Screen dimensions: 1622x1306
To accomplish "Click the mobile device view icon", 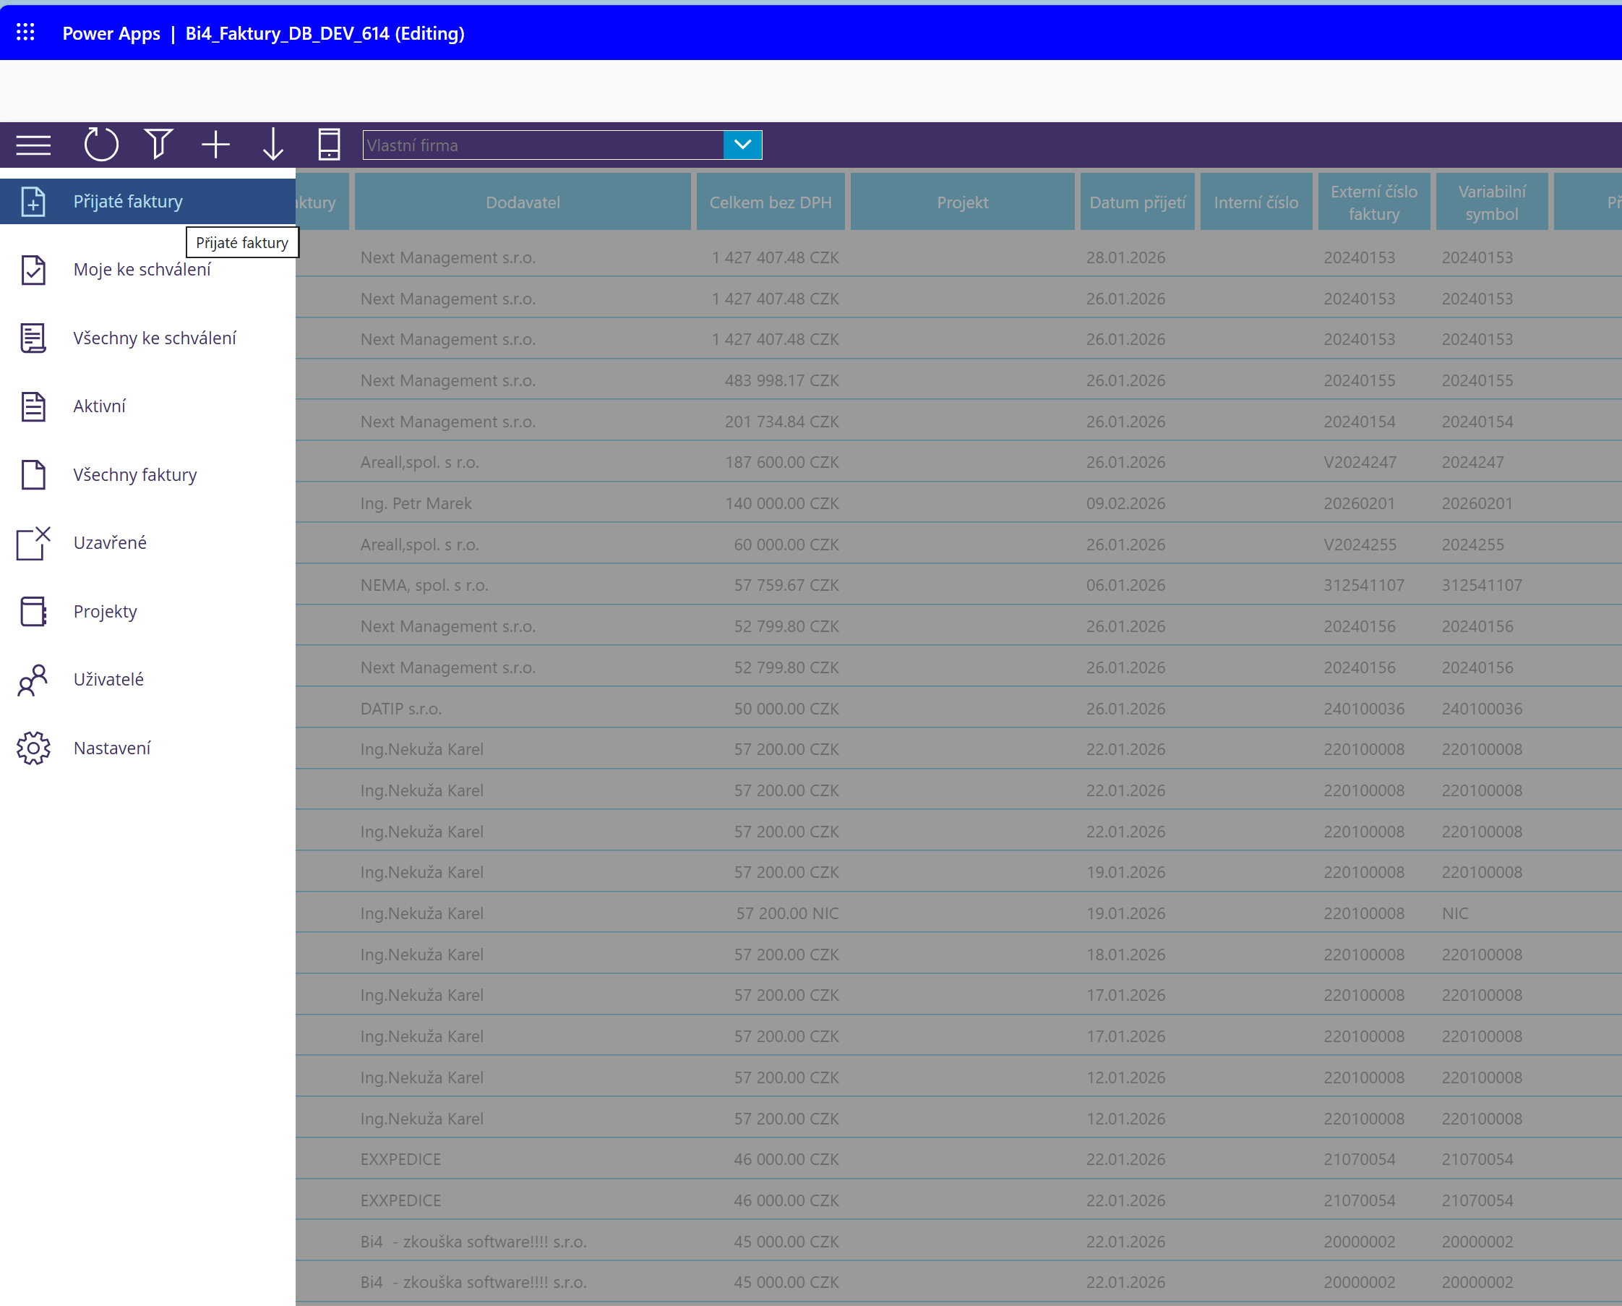I will 329,145.
